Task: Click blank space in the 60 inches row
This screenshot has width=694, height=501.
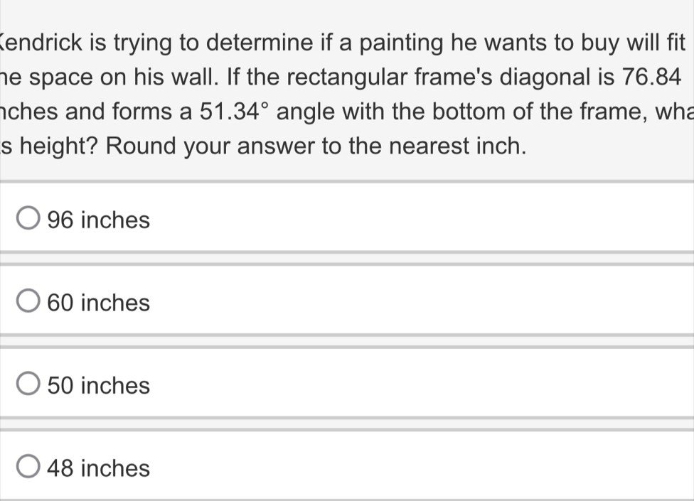Action: tap(427, 303)
